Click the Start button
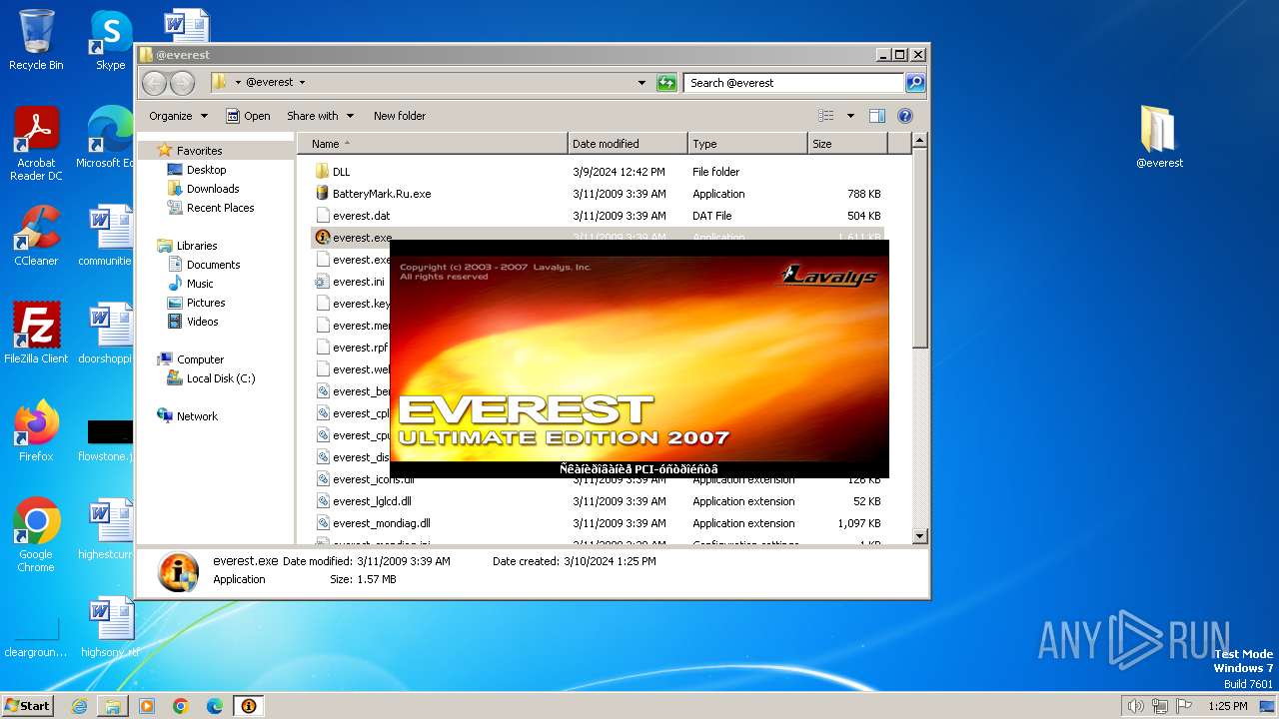Image resolution: width=1279 pixels, height=719 pixels. pos(28,706)
